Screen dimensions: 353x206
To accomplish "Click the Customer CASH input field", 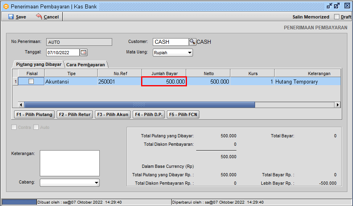I will 170,42.
